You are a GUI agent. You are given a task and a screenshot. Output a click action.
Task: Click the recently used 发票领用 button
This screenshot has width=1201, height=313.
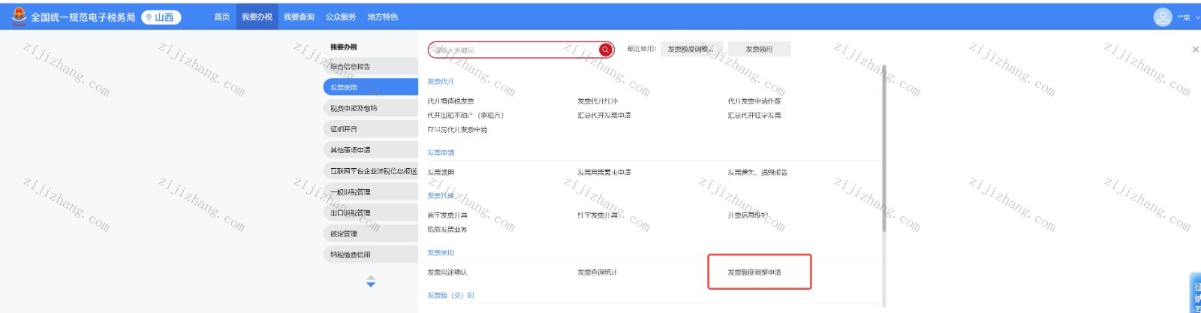point(759,50)
